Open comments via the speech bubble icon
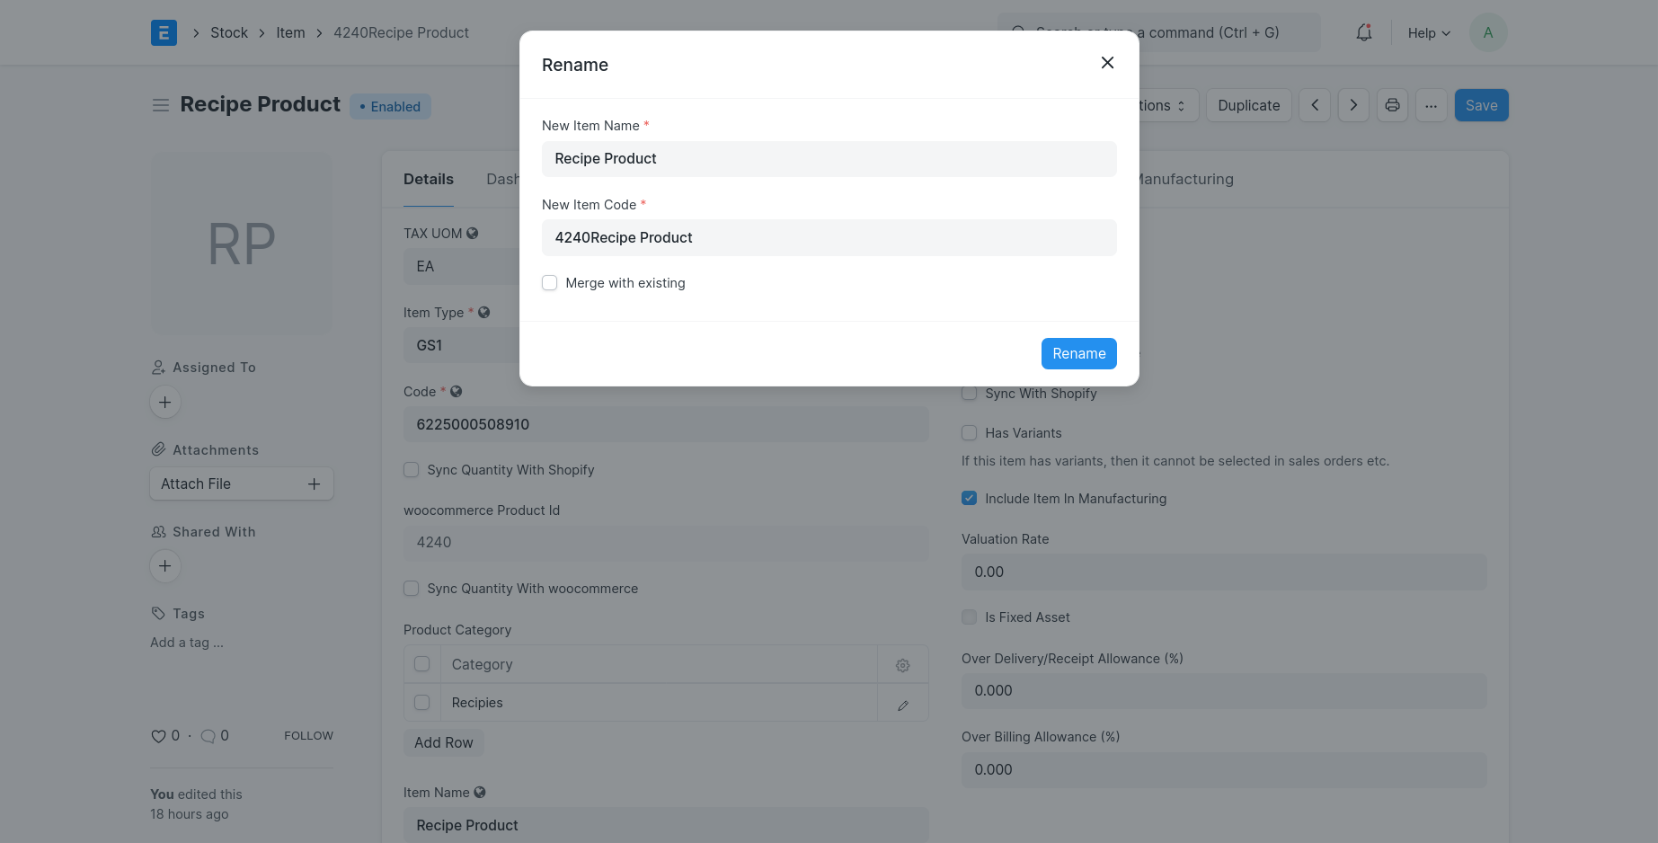This screenshot has height=843, width=1658. 208,735
